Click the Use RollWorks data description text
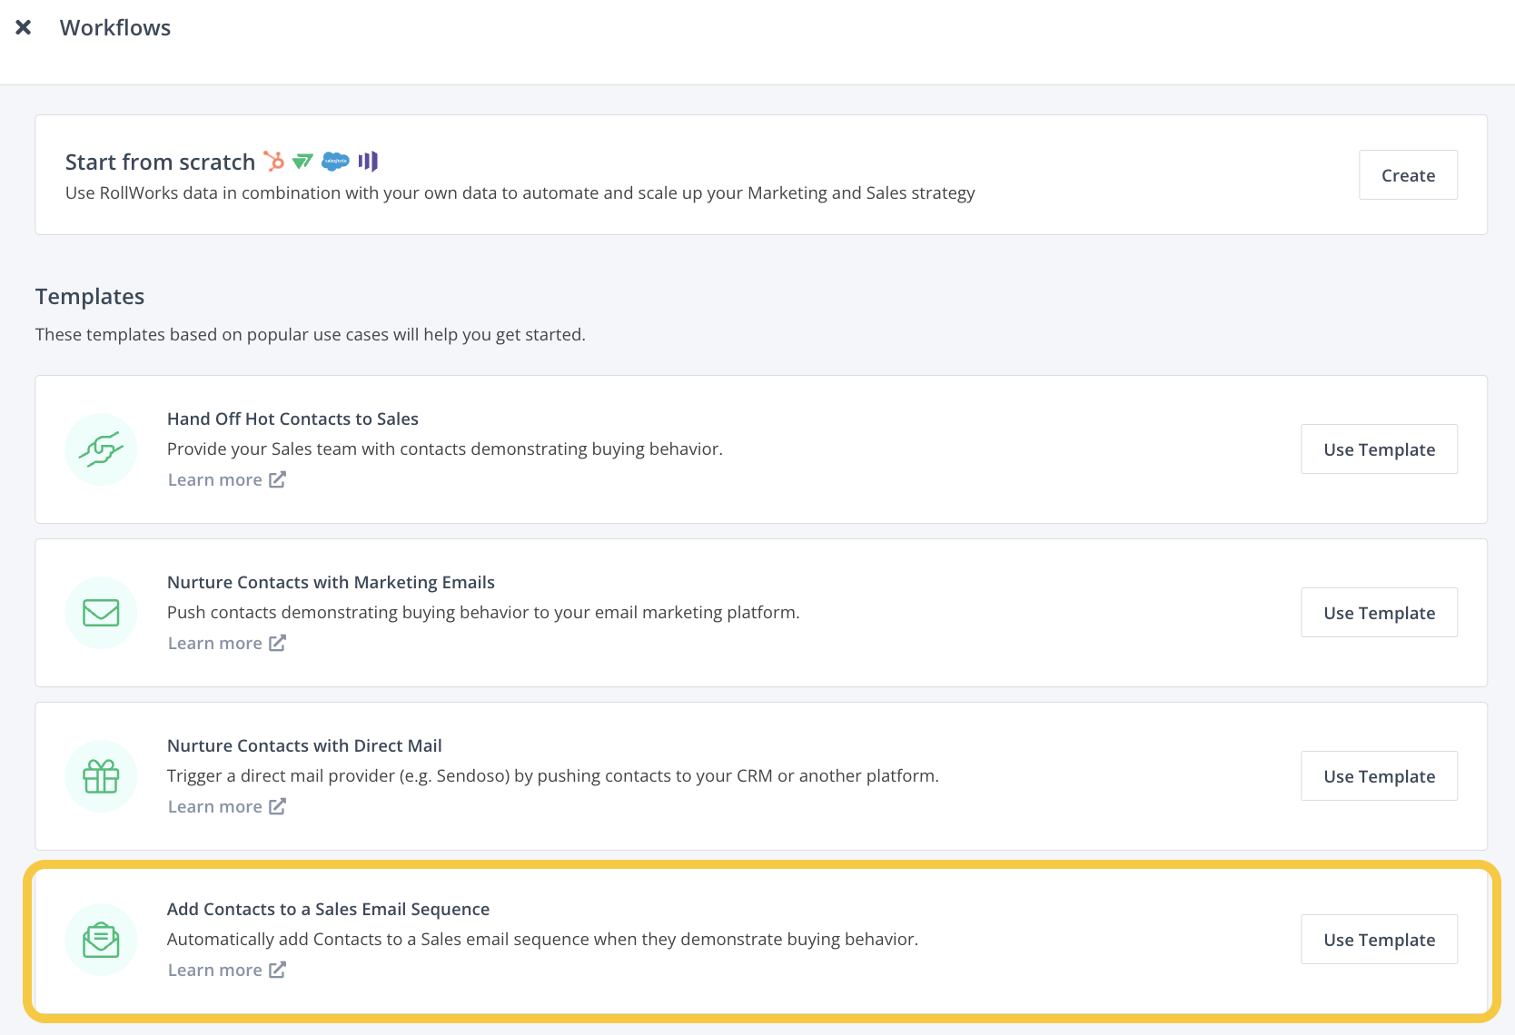The height and width of the screenshot is (1035, 1515). pos(520,192)
